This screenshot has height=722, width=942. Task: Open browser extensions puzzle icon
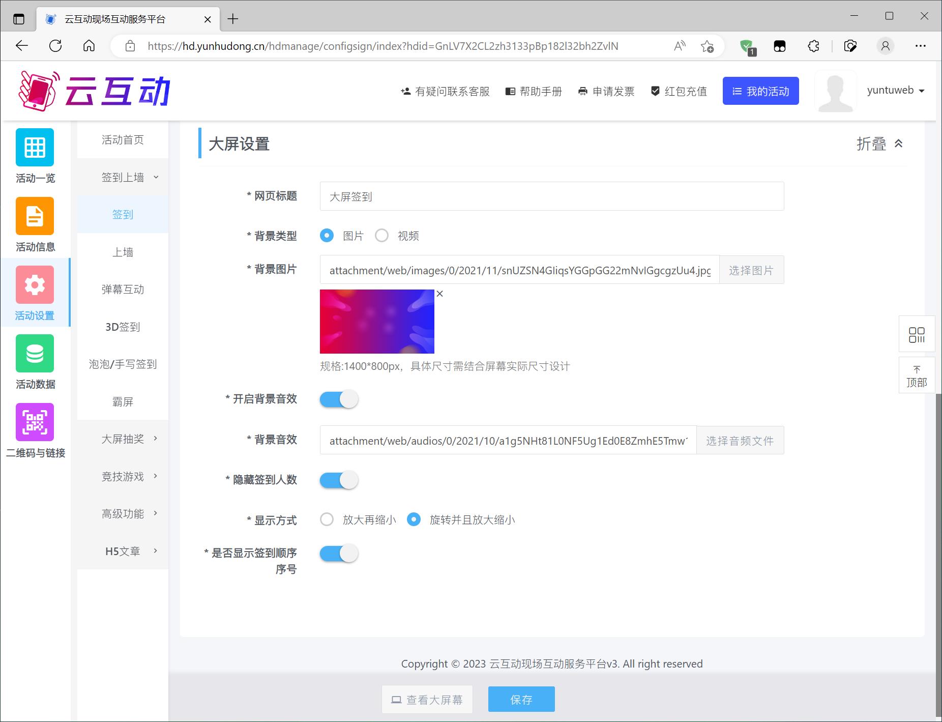[x=813, y=46]
